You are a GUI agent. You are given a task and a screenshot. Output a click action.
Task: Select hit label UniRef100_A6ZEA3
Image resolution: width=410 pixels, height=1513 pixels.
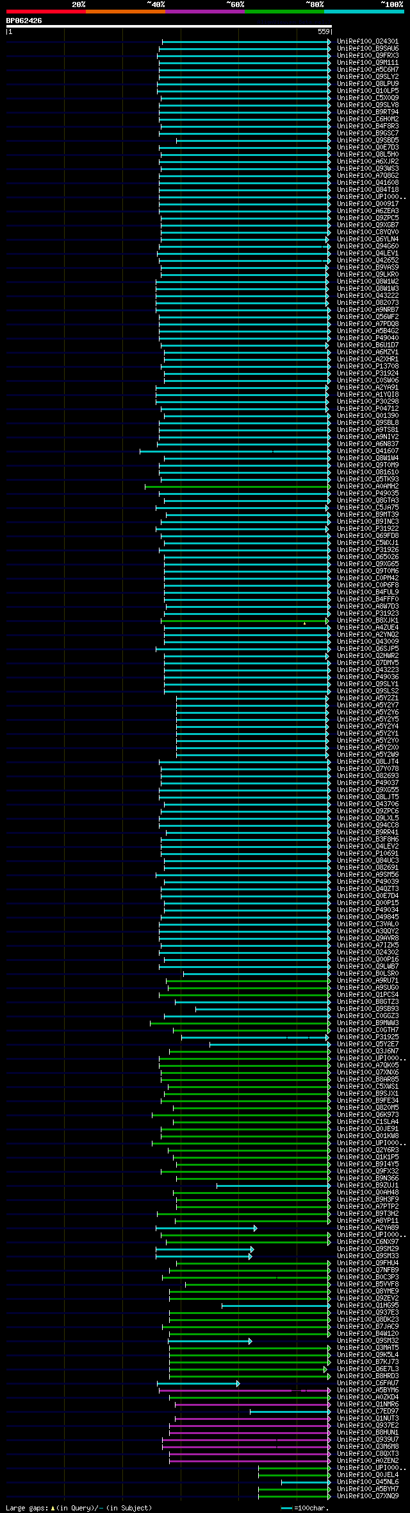368,211
